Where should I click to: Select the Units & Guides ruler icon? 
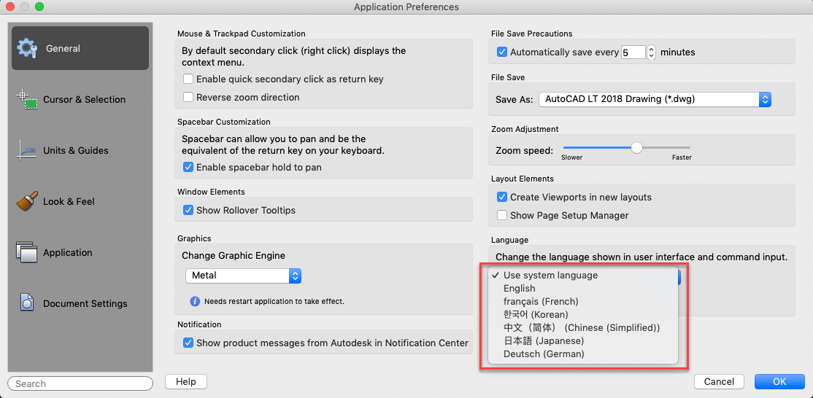27,150
